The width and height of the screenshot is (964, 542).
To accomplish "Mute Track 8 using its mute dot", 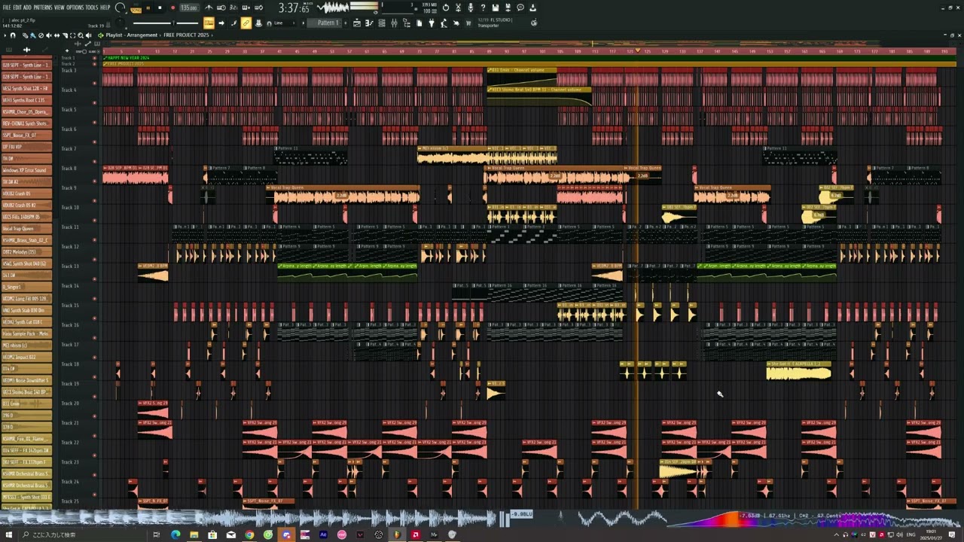I will coord(94,181).
